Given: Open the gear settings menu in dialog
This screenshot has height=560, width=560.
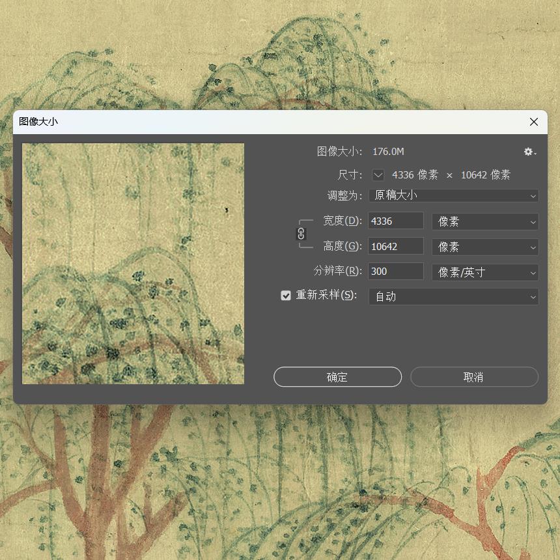Looking at the screenshot, I should click(x=530, y=152).
